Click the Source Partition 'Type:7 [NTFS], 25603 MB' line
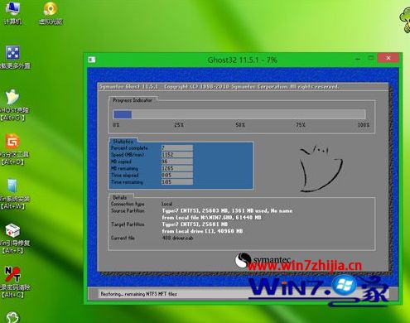Image resolution: width=410 pixels, height=323 pixels. pos(227,211)
